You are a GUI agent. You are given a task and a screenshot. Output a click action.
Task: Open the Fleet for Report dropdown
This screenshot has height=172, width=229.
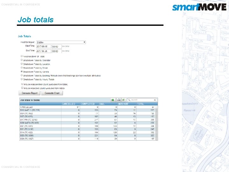pos(61,42)
